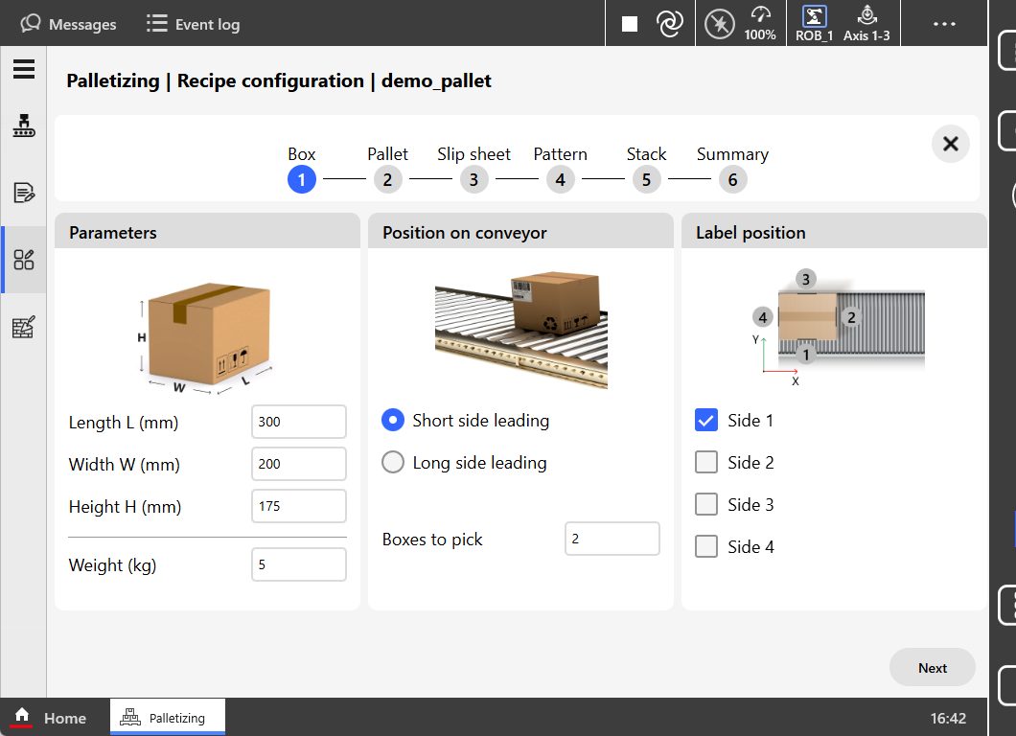The image size is (1016, 736).
Task: Click the box dimensions illustration
Action: (205, 337)
